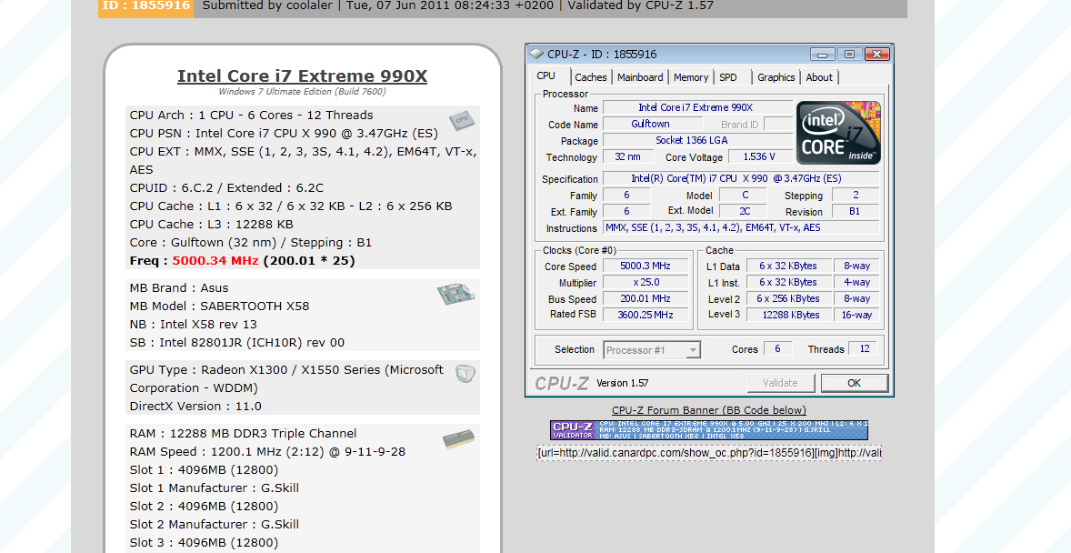The height and width of the screenshot is (553, 1071).
Task: Open the About tab
Action: point(819,77)
